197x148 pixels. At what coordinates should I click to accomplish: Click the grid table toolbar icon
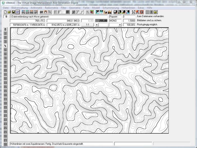coord(147,12)
